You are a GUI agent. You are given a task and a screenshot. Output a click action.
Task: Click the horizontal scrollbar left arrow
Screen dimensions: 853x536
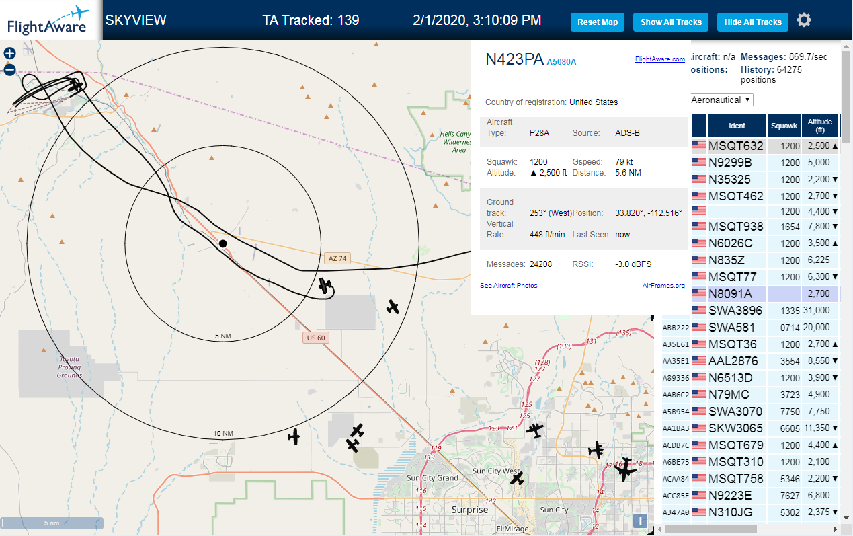click(661, 530)
